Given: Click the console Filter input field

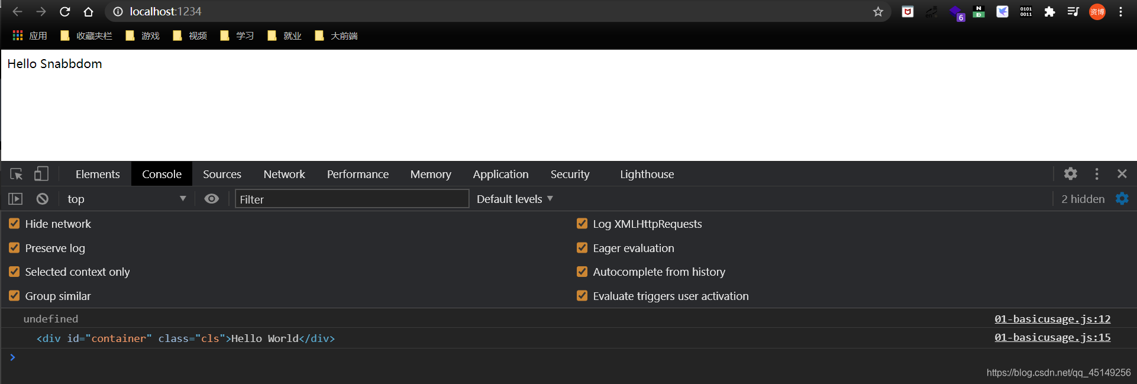Looking at the screenshot, I should click(351, 199).
